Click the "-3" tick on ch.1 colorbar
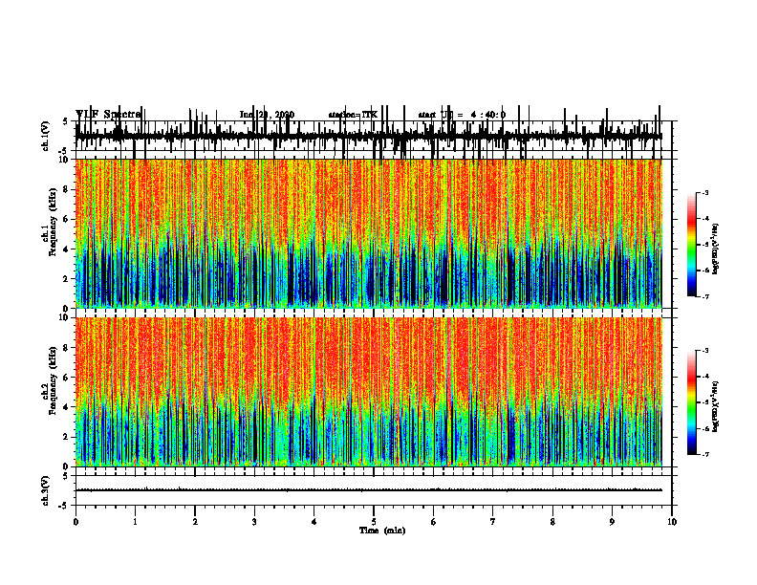This screenshot has width=757, height=585. point(704,192)
